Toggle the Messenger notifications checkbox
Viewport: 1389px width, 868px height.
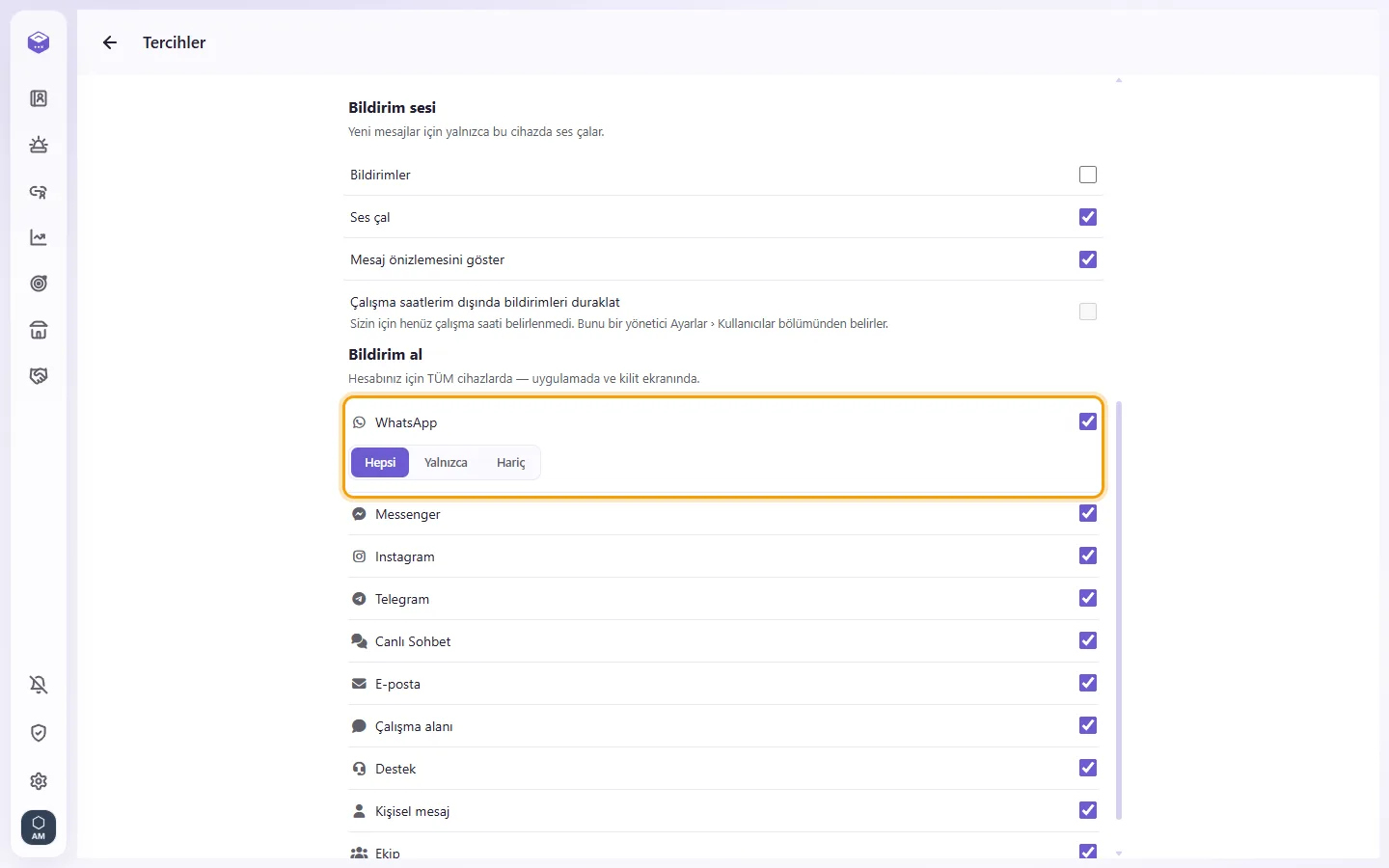[1088, 513]
